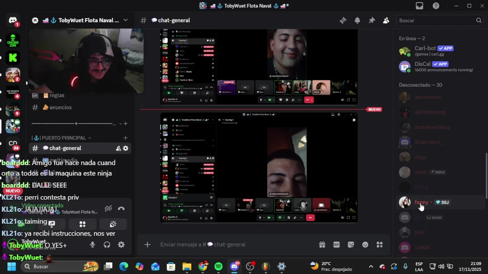Open the No Photo Please server icon
The image size is (488, 274).
pyautogui.click(x=13, y=92)
